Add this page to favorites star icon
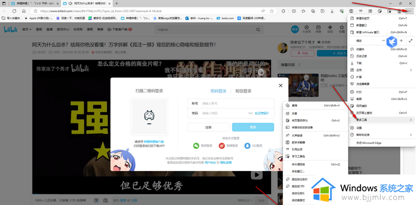416x205 pixels. 272,11
